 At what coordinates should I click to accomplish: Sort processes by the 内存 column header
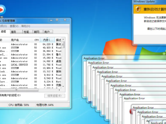coord(47,40)
